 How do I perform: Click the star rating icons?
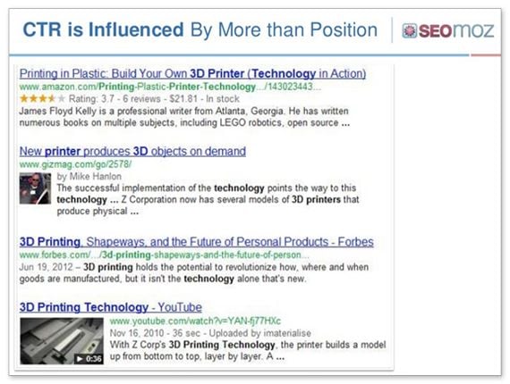tap(42, 98)
